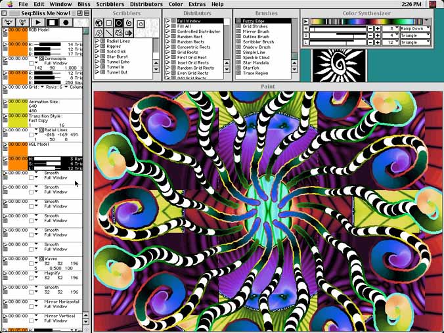Screen dimensions: 444x333
Task: Open the Ramp Down waveform dropdown
Action: [415, 29]
